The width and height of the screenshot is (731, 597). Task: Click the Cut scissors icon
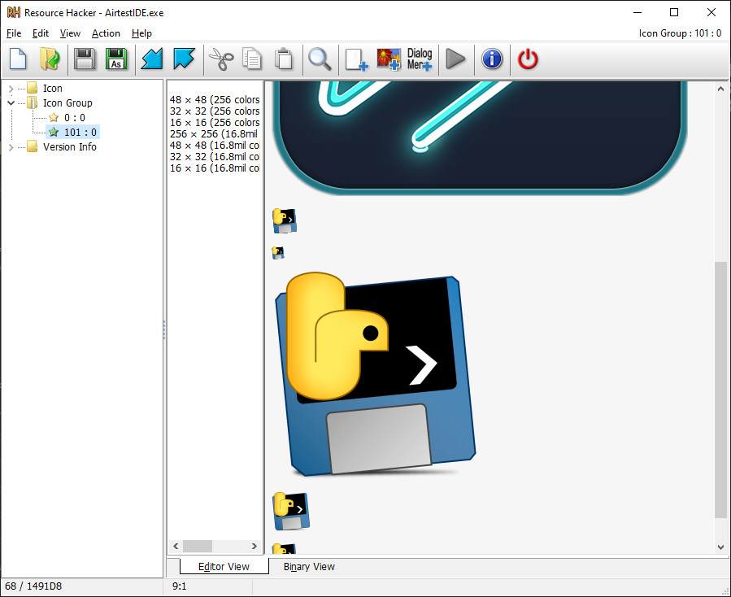(x=221, y=59)
